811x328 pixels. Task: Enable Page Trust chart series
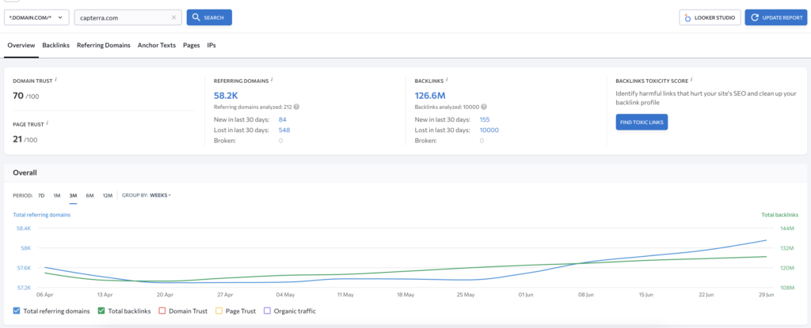coord(218,311)
